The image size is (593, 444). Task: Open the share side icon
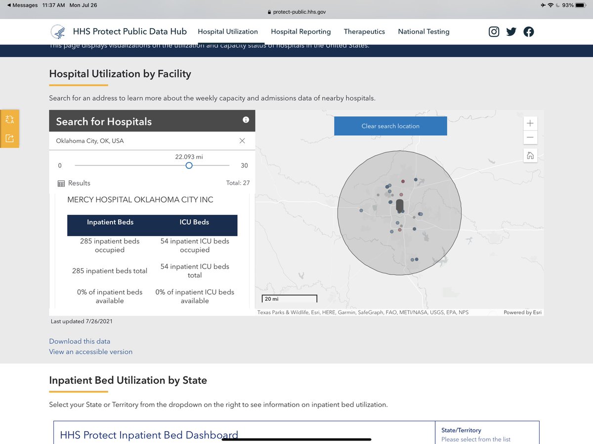pos(10,138)
